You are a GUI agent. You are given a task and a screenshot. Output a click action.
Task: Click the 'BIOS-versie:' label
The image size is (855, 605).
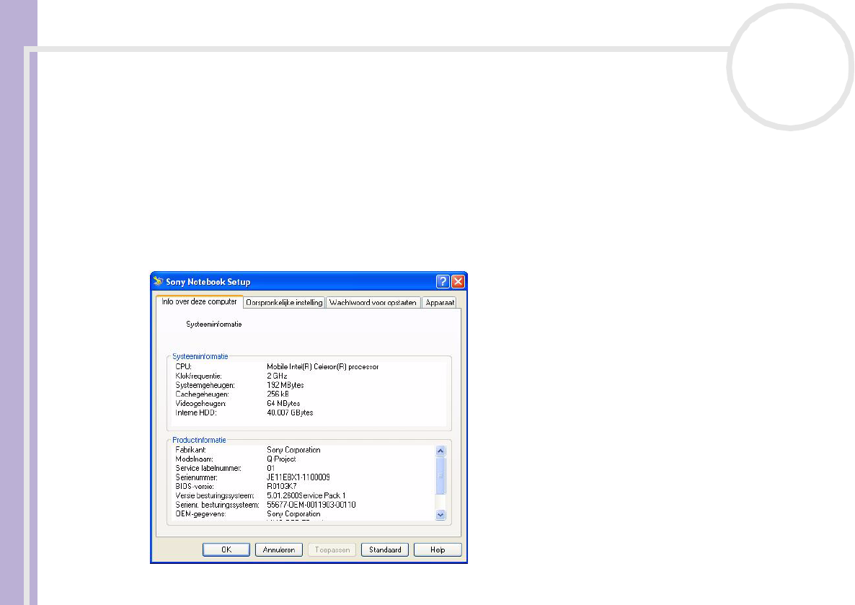point(195,487)
